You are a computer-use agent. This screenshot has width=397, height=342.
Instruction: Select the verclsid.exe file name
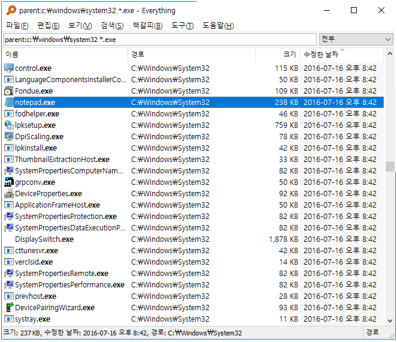pos(34,262)
